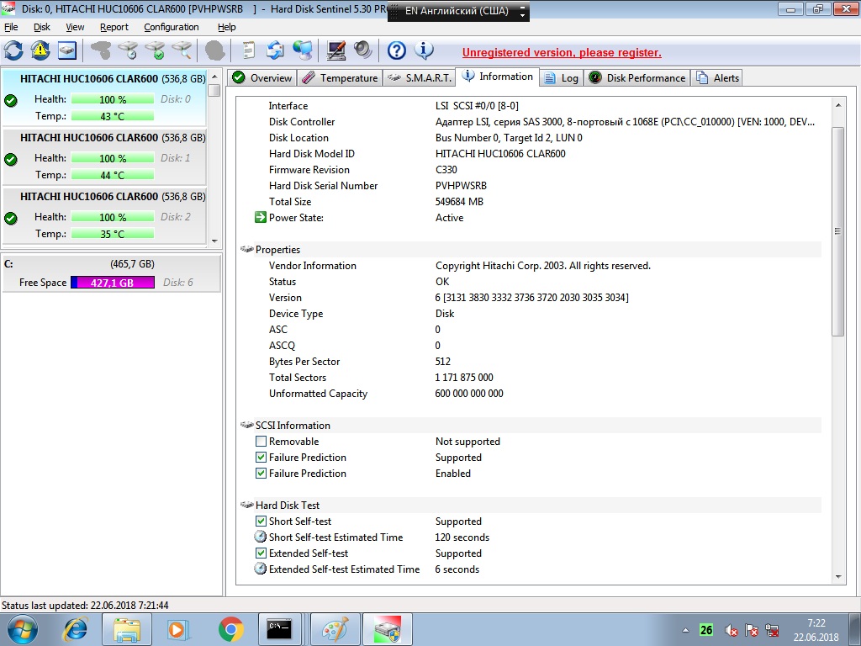
Task: Show hidden tray icons arrow
Action: tap(685, 630)
